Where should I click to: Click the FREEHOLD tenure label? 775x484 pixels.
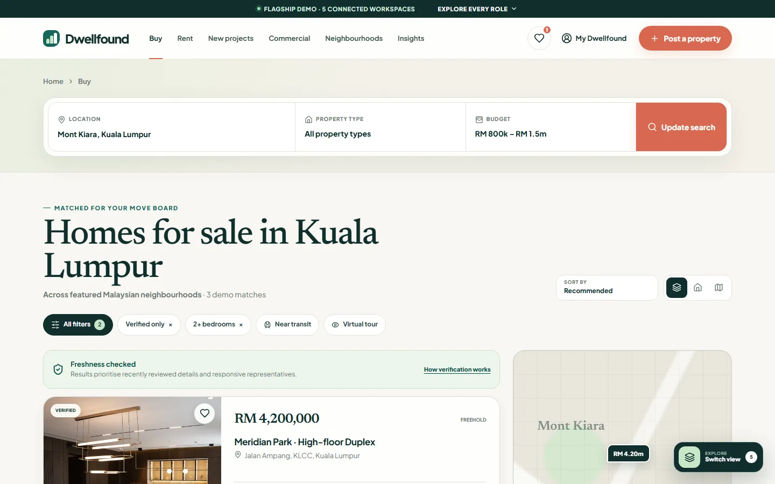[x=474, y=420]
